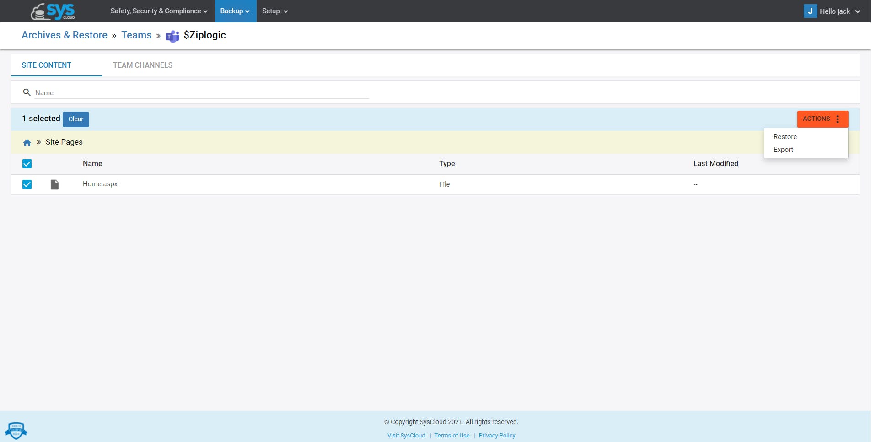Click the certification badge in footer
The width and height of the screenshot is (871, 442).
tap(16, 431)
